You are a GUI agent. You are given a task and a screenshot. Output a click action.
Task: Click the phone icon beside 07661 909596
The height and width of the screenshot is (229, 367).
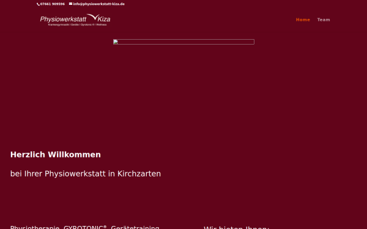coord(39,4)
